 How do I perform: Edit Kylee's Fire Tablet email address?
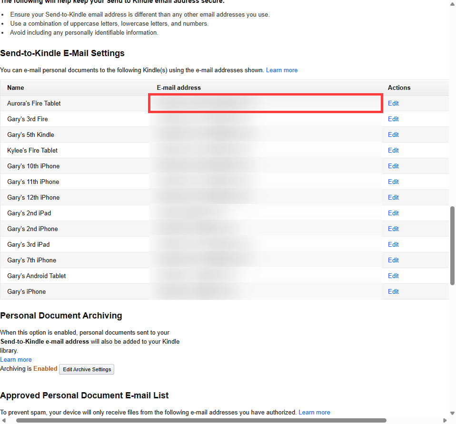click(x=393, y=150)
